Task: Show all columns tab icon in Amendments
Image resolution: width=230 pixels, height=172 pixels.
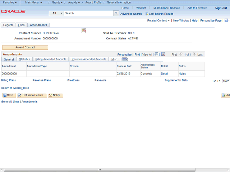Action: pyautogui.click(x=125, y=59)
